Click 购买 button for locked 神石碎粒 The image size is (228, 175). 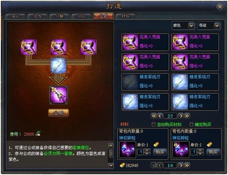(213, 152)
